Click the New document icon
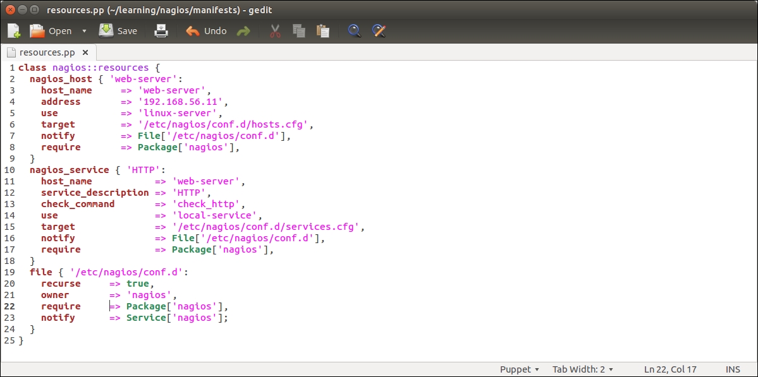758x377 pixels. (14, 31)
